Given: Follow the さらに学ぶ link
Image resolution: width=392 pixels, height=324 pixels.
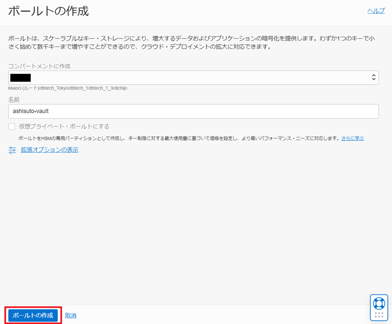Looking at the screenshot, I should (352, 138).
